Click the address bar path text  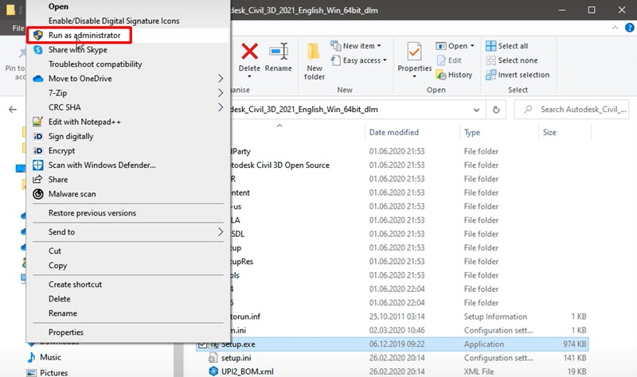click(x=304, y=110)
